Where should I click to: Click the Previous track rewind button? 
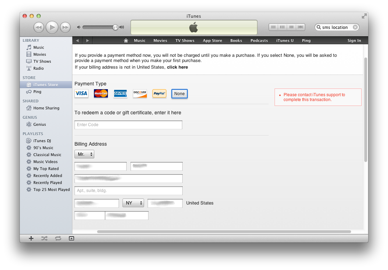pyautogui.click(x=39, y=27)
